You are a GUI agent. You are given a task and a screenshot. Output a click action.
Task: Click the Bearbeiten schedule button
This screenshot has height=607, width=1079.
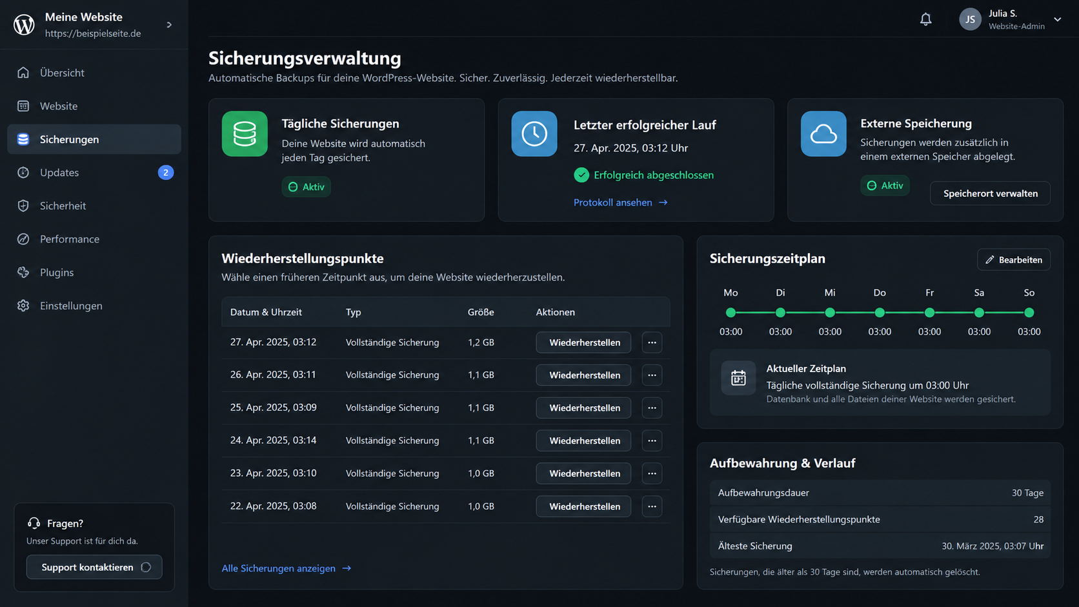point(1014,259)
